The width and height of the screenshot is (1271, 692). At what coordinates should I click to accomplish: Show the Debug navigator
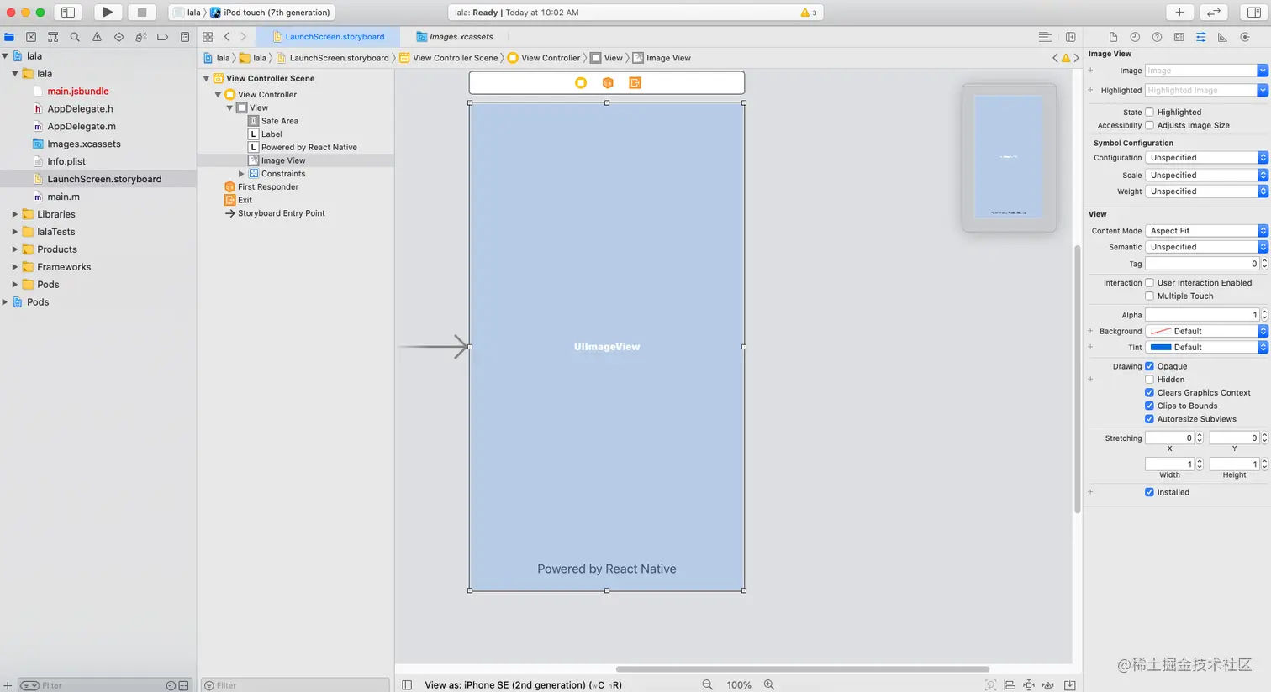(140, 37)
